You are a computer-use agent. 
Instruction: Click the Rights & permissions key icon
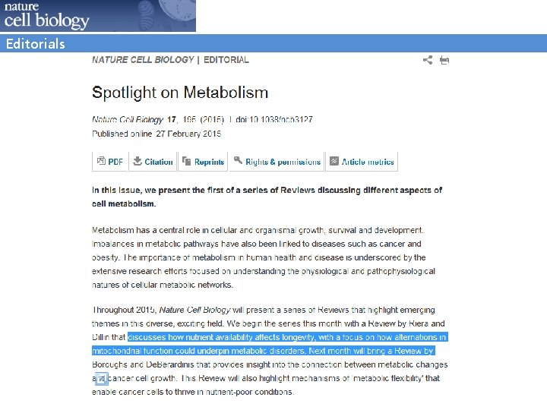coord(238,161)
